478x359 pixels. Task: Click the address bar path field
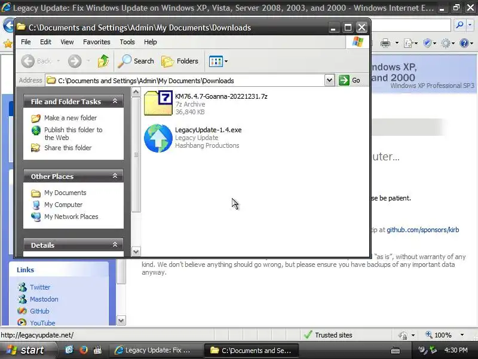point(185,81)
